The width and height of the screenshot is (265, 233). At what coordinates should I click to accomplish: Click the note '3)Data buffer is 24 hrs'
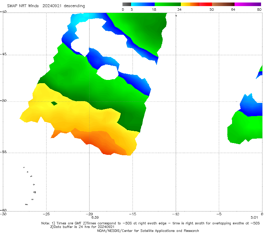[x=82, y=227]
